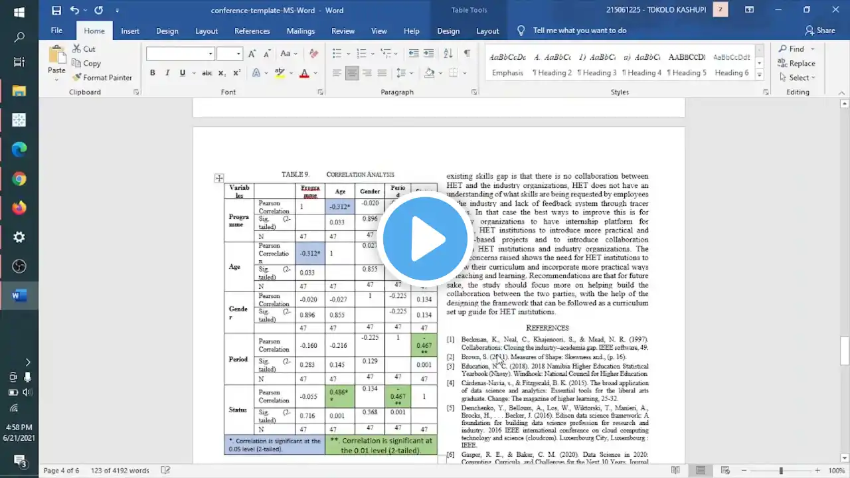Image resolution: width=850 pixels, height=478 pixels.
Task: Toggle center alignment
Action: pyautogui.click(x=352, y=73)
